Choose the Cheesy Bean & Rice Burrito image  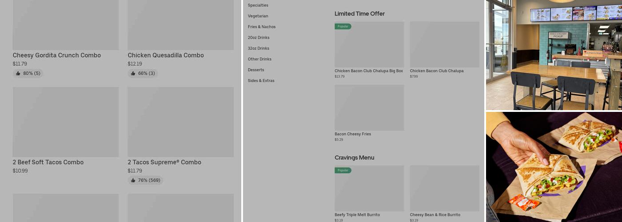pyautogui.click(x=444, y=188)
